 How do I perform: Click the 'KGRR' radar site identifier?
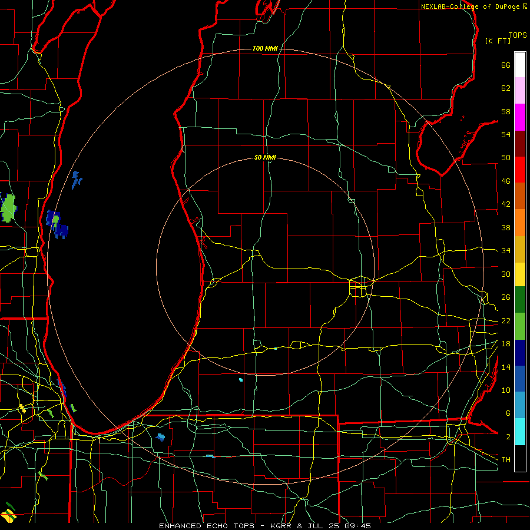(x=281, y=526)
